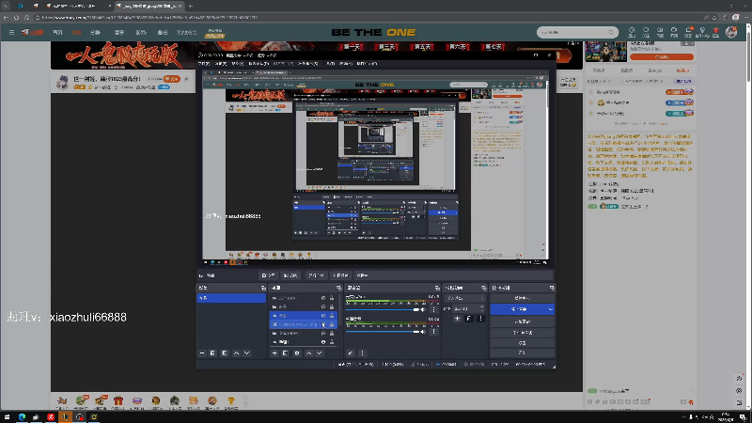752x423 pixels.
Task: Click the orange button under the sidebar thumbnail
Action: point(662,57)
